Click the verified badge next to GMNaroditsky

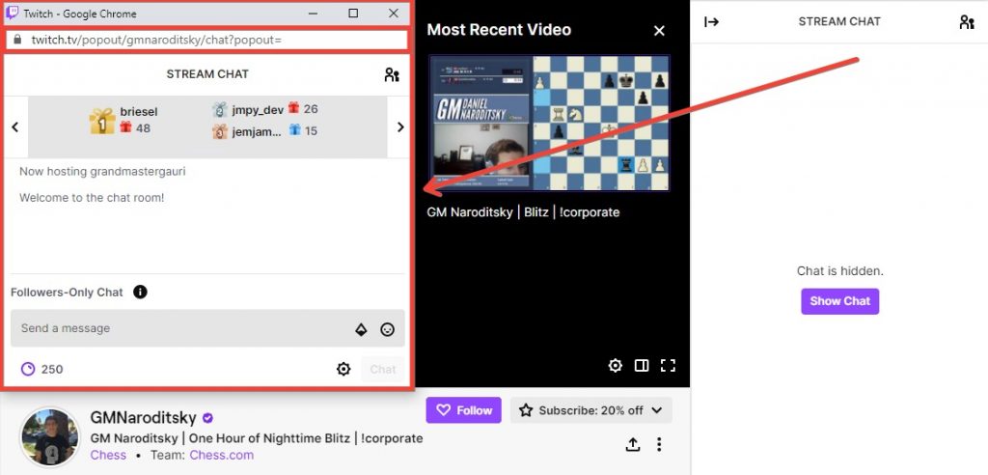click(208, 418)
